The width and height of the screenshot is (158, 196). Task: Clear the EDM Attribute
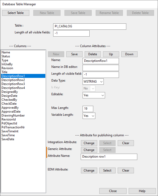pos(126,170)
